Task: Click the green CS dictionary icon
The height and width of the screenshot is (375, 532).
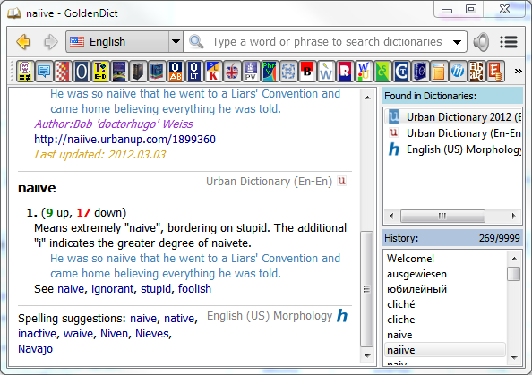Action: [382, 72]
